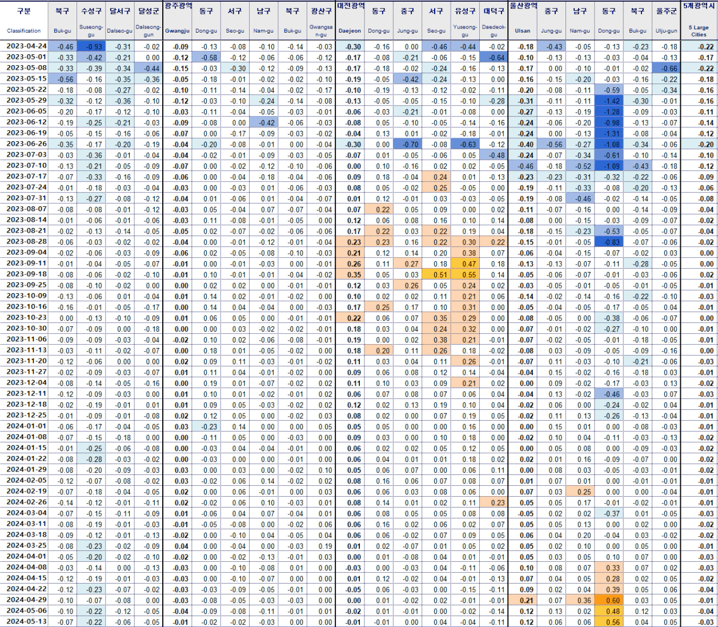This screenshot has height=627, width=718.
Task: Click the 울산광역 Ulsan column header
Action: tap(523, 21)
